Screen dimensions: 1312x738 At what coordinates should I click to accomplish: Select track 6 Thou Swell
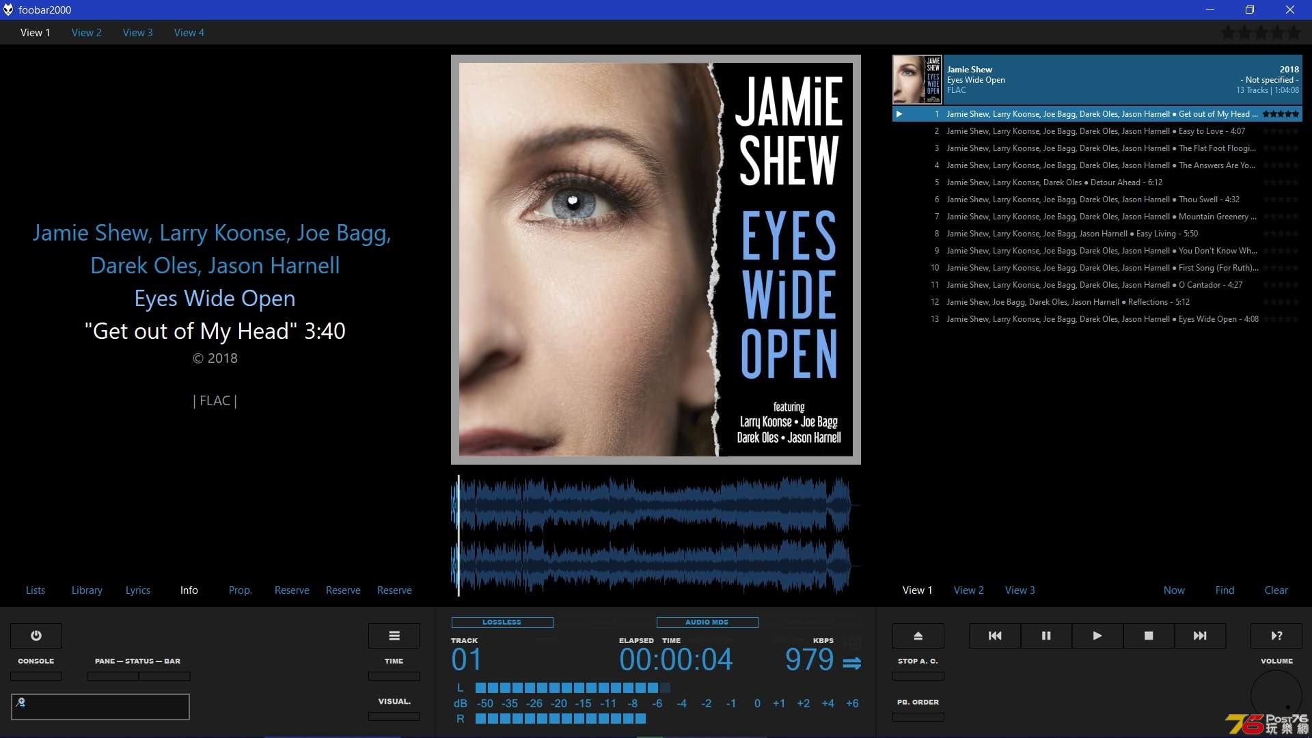tap(1097, 200)
